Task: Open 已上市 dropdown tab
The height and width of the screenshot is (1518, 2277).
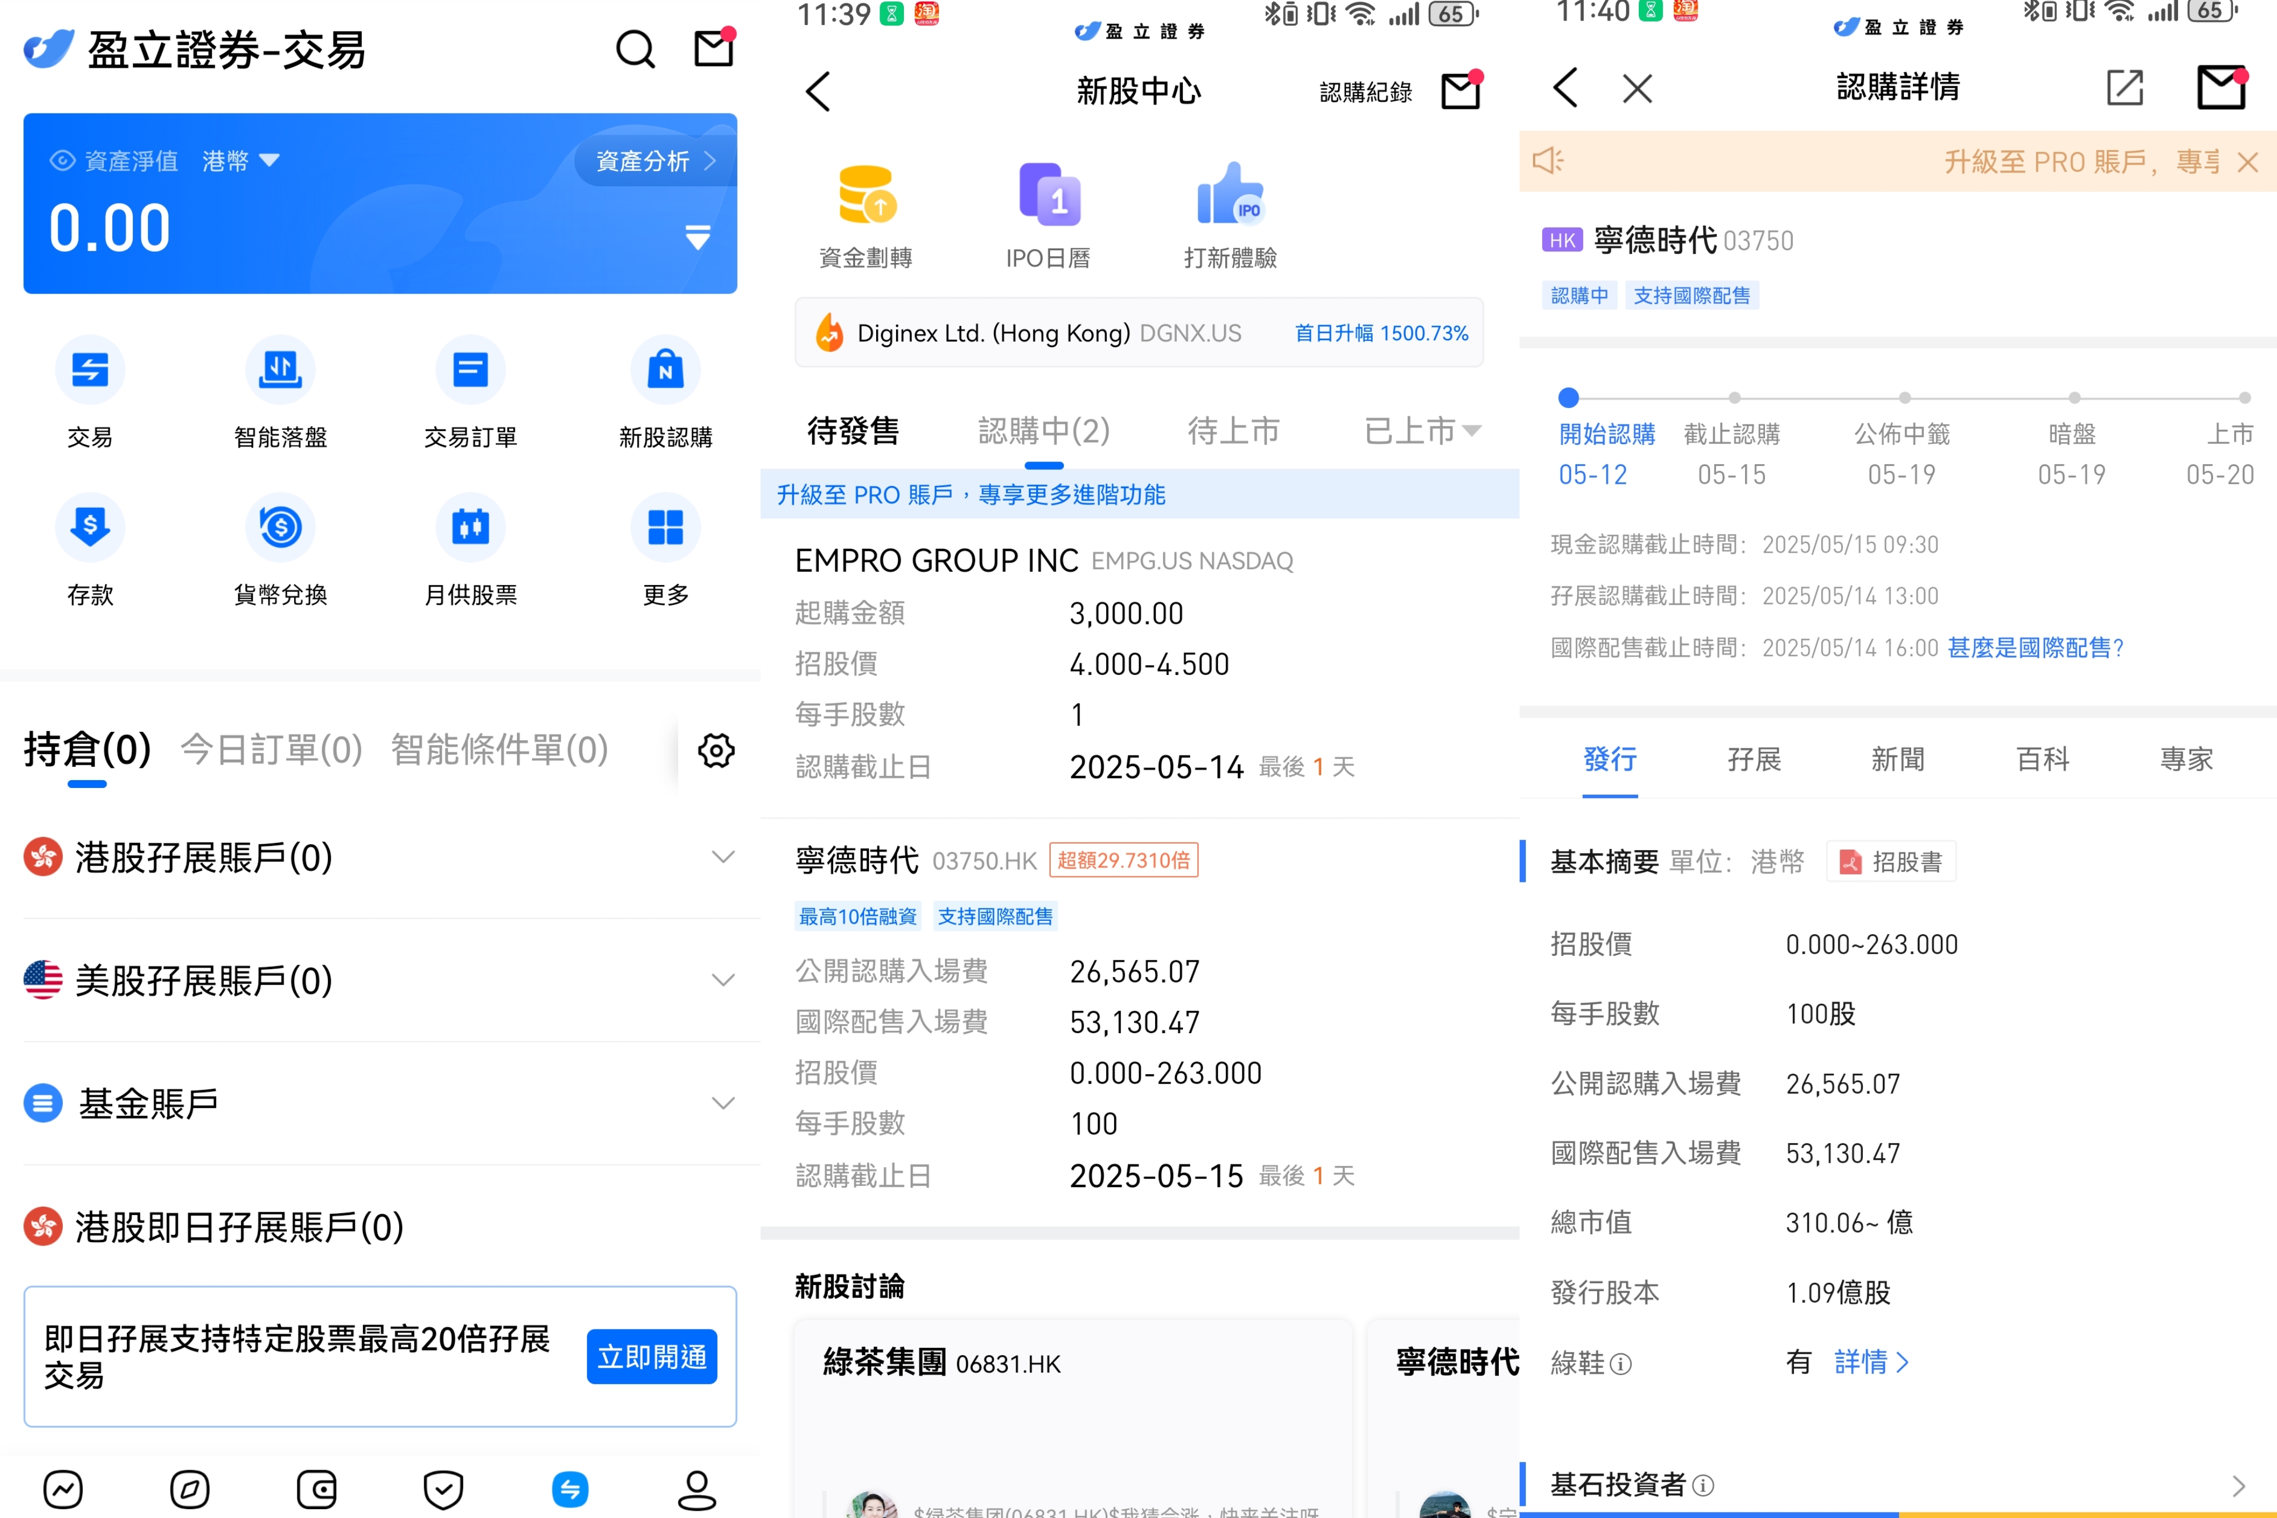Action: [x=1423, y=431]
